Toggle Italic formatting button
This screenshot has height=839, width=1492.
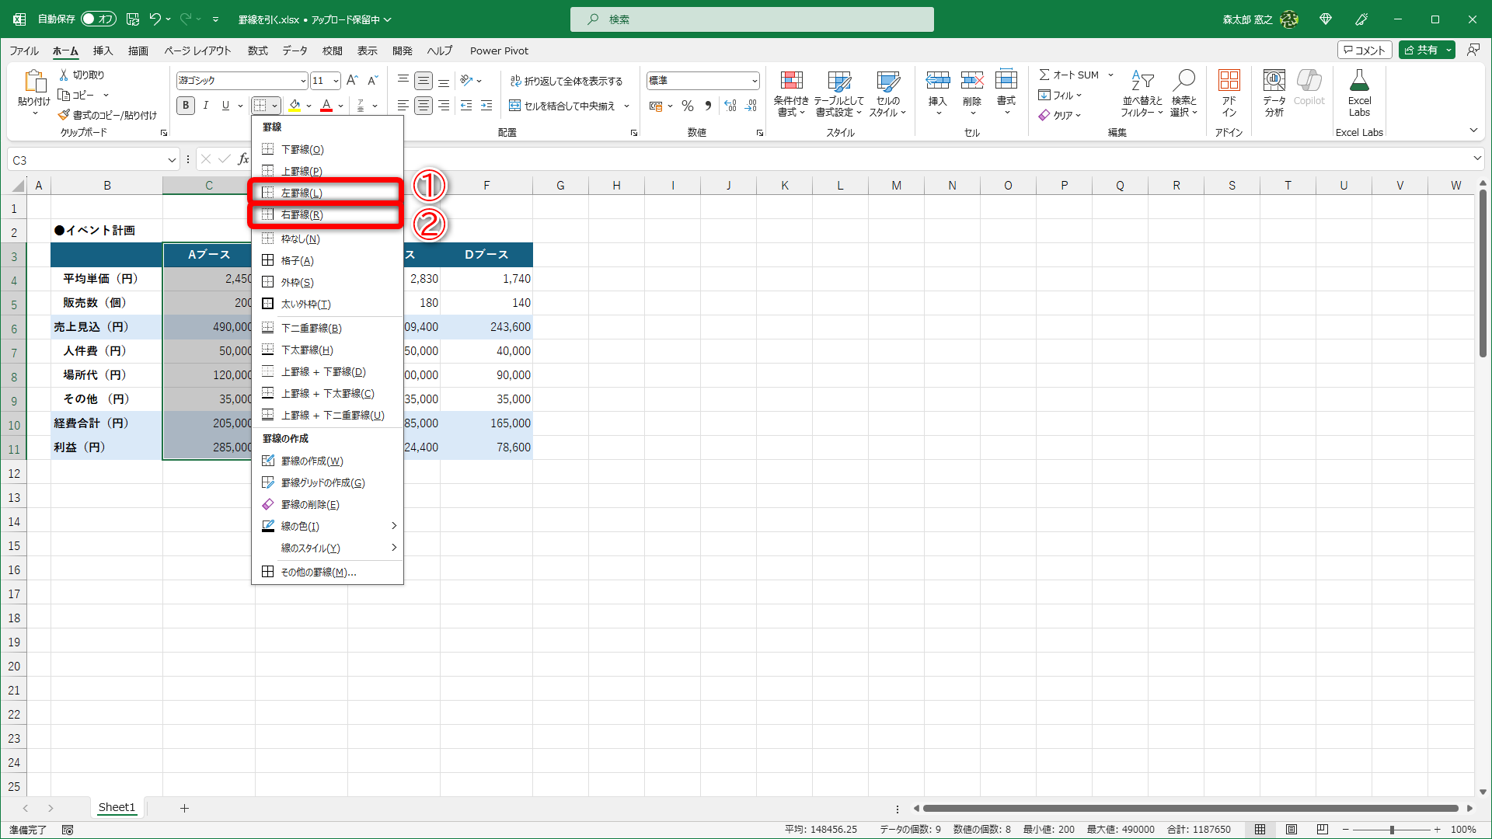[206, 106]
